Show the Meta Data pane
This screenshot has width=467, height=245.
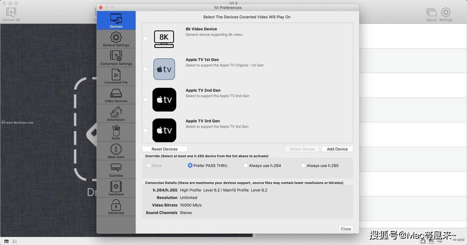[x=116, y=151]
